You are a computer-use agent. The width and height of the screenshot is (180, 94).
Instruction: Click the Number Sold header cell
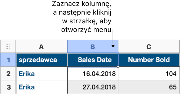tap(149, 60)
